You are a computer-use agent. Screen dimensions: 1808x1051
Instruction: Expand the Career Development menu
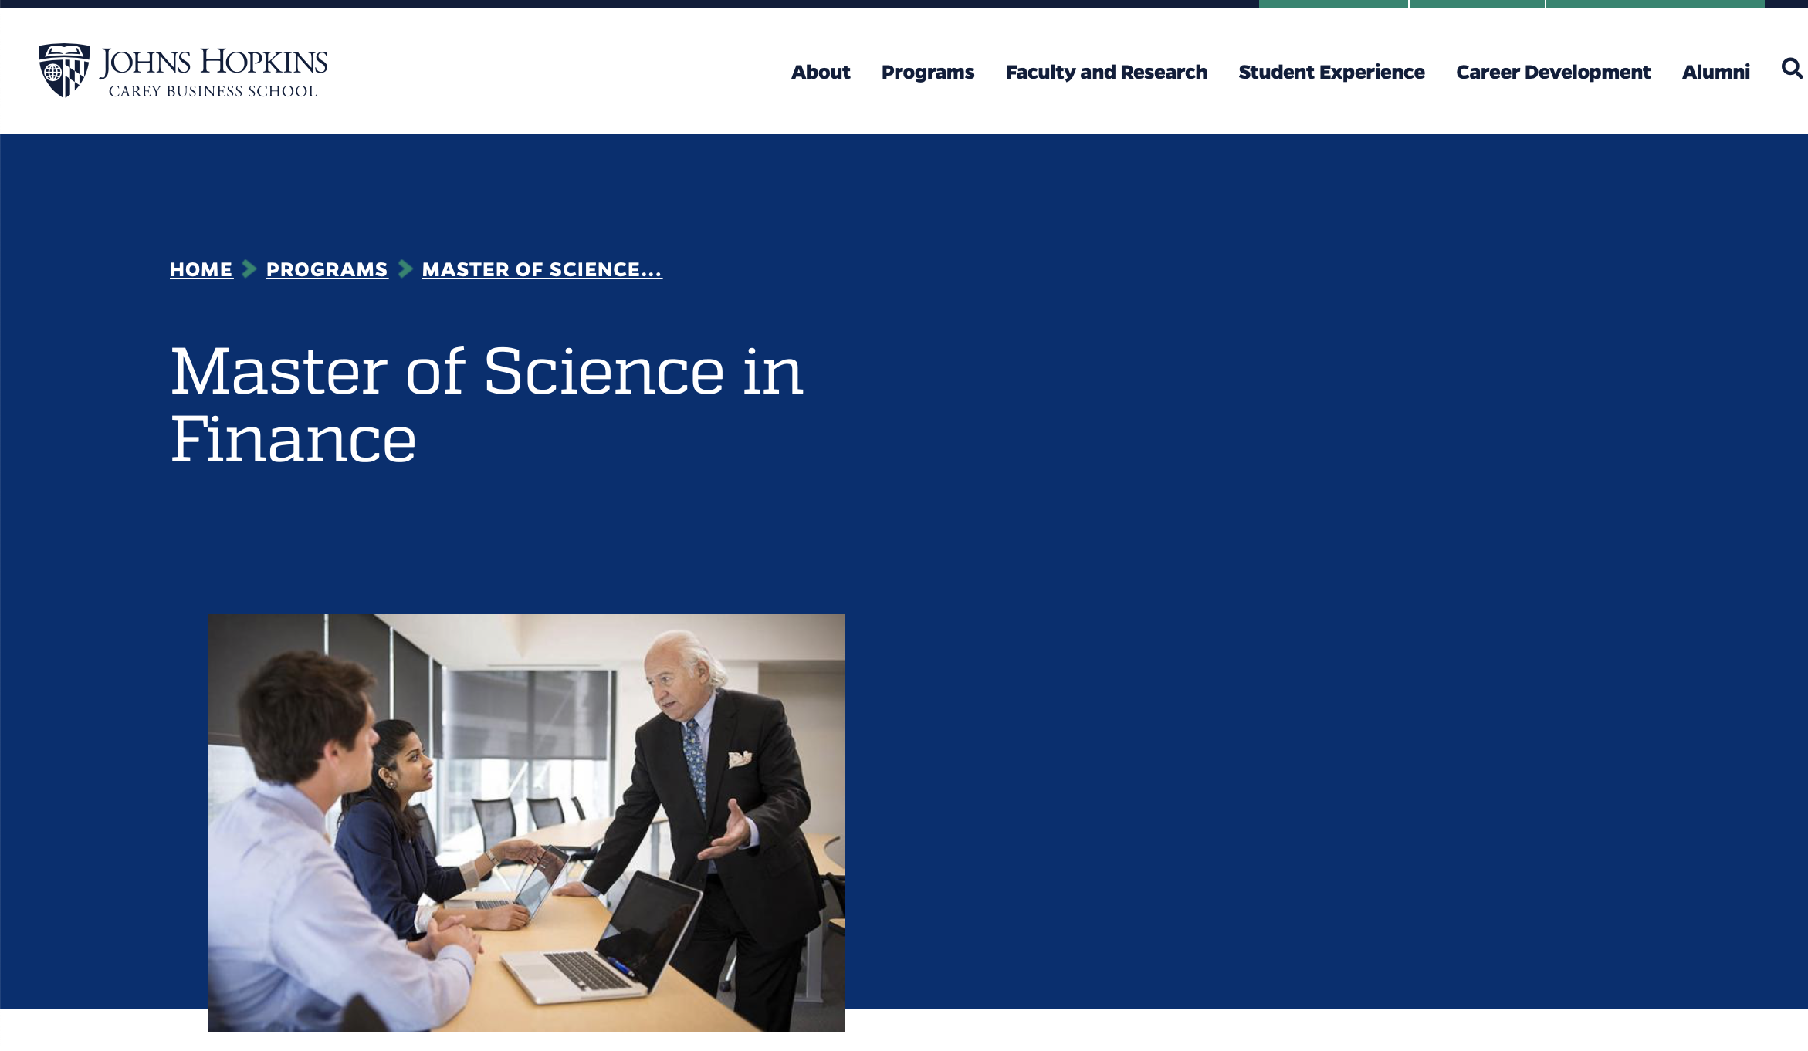coord(1553,72)
